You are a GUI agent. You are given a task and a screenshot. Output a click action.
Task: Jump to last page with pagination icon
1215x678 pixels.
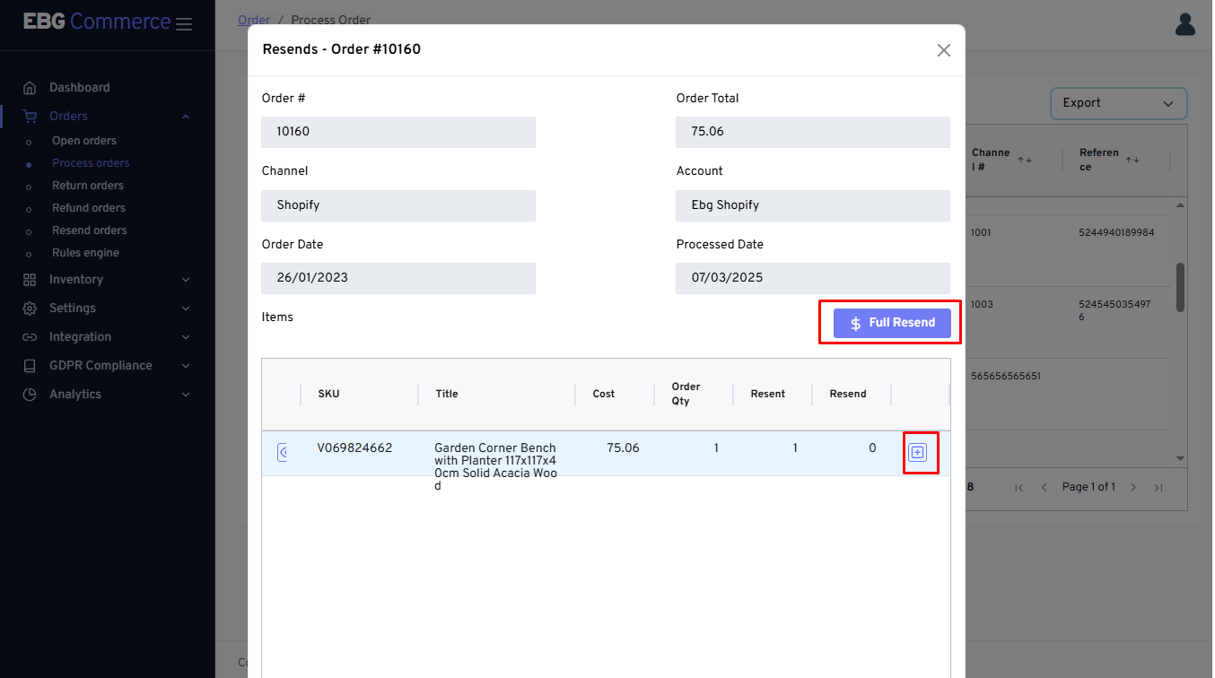point(1158,489)
